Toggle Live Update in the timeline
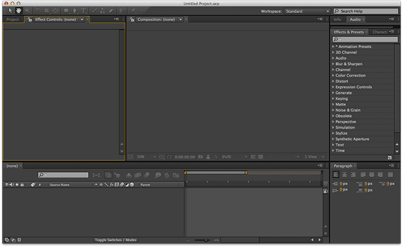This screenshot has width=403, height=247. point(108,175)
